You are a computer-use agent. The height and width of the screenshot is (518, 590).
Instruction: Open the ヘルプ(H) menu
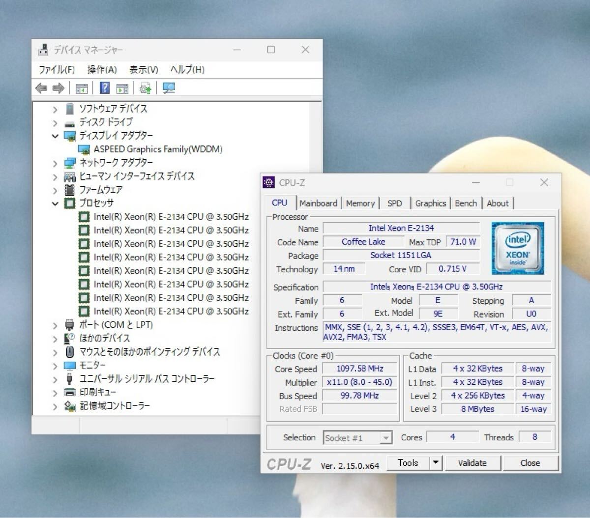(187, 70)
